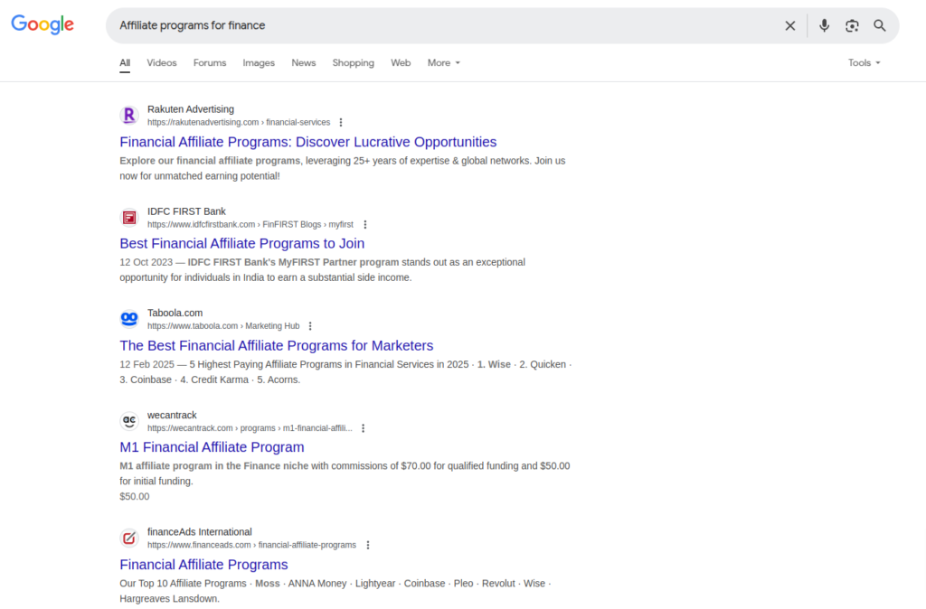Click the Rakuten Advertising favicon
This screenshot has height=609, width=926.
pyautogui.click(x=128, y=116)
